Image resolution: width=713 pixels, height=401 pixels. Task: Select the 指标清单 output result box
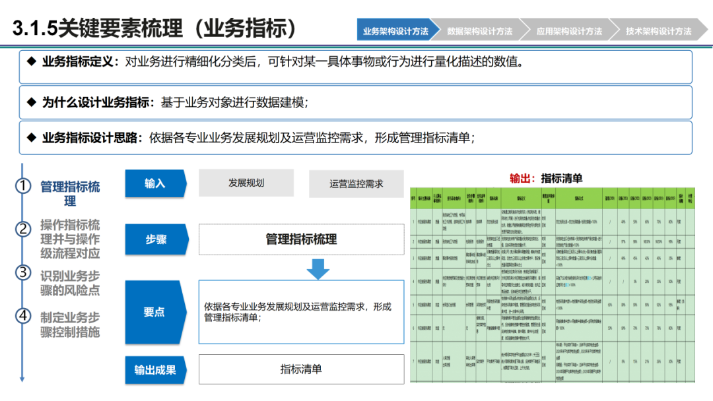(301, 369)
